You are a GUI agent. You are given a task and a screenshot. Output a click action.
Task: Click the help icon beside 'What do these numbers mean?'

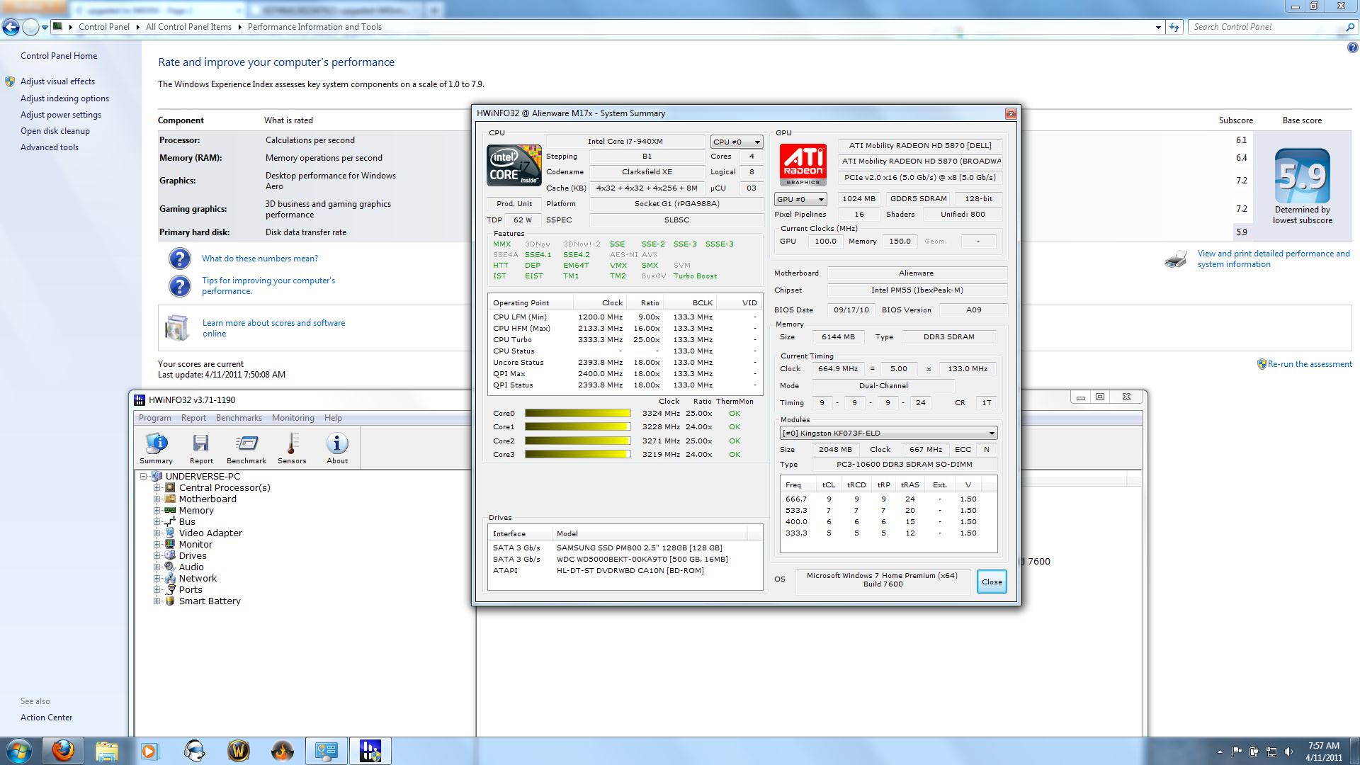(x=180, y=259)
